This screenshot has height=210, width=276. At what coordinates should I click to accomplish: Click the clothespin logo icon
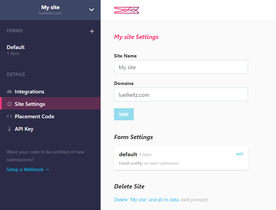[x=126, y=10]
